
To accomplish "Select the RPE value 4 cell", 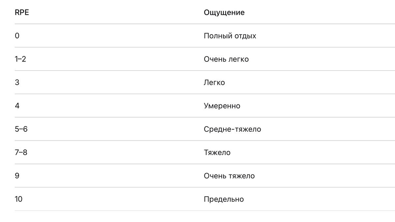I will 17,106.
